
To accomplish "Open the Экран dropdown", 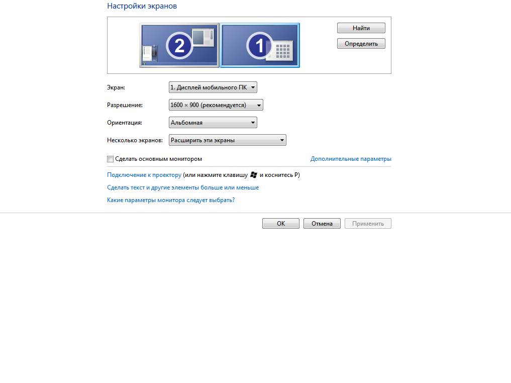I will coord(213,87).
